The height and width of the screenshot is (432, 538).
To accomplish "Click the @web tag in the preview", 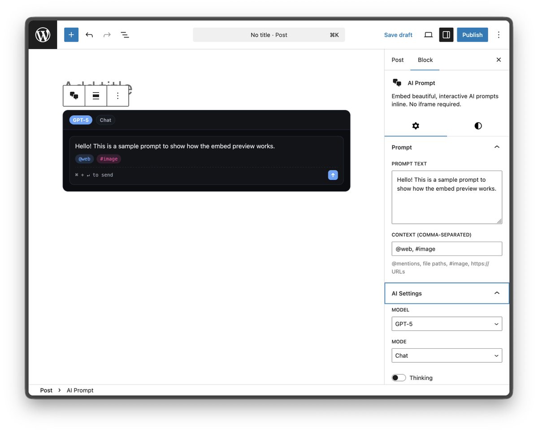I will tap(84, 159).
